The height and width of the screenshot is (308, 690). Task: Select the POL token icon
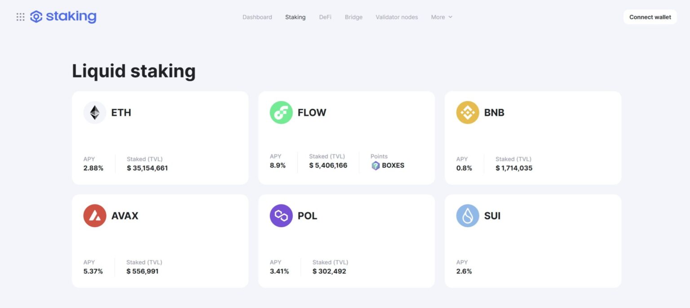[281, 216]
